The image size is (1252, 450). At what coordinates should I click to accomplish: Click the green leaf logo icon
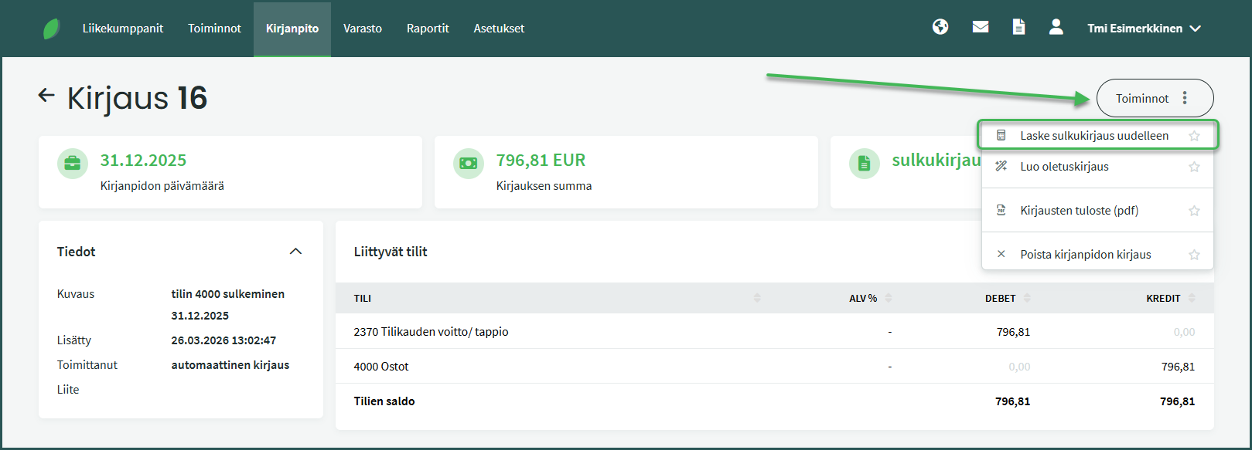pos(51,29)
